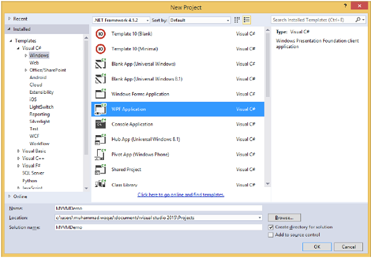371x258 pixels.
Task: Expand the Online section
Action: point(9,196)
